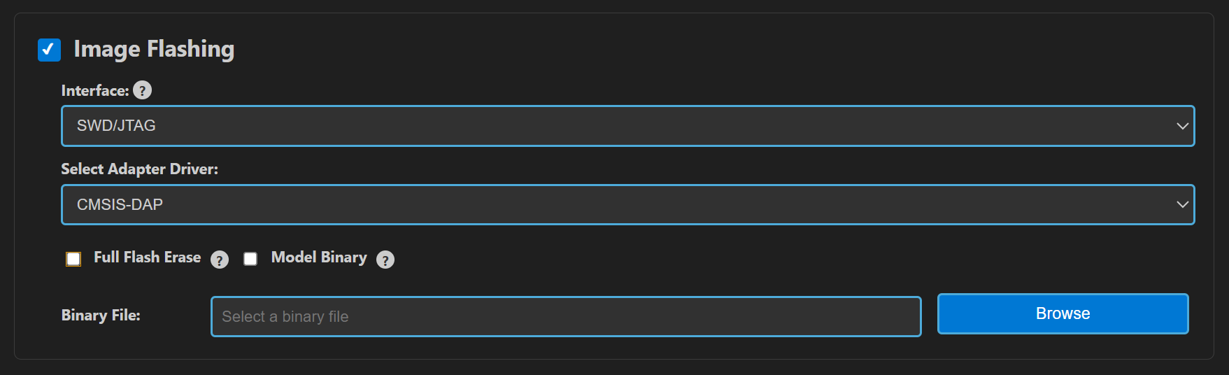Click inside the Binary File input field
Image resolution: width=1229 pixels, height=375 pixels.
click(x=565, y=316)
